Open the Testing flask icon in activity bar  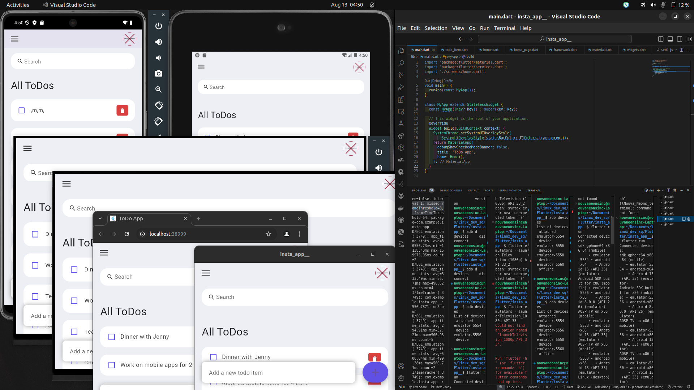401,123
